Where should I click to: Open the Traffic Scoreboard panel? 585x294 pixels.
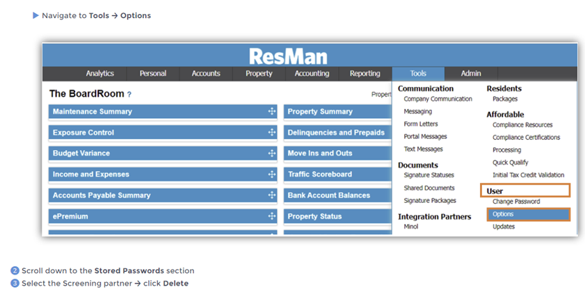coord(337,174)
